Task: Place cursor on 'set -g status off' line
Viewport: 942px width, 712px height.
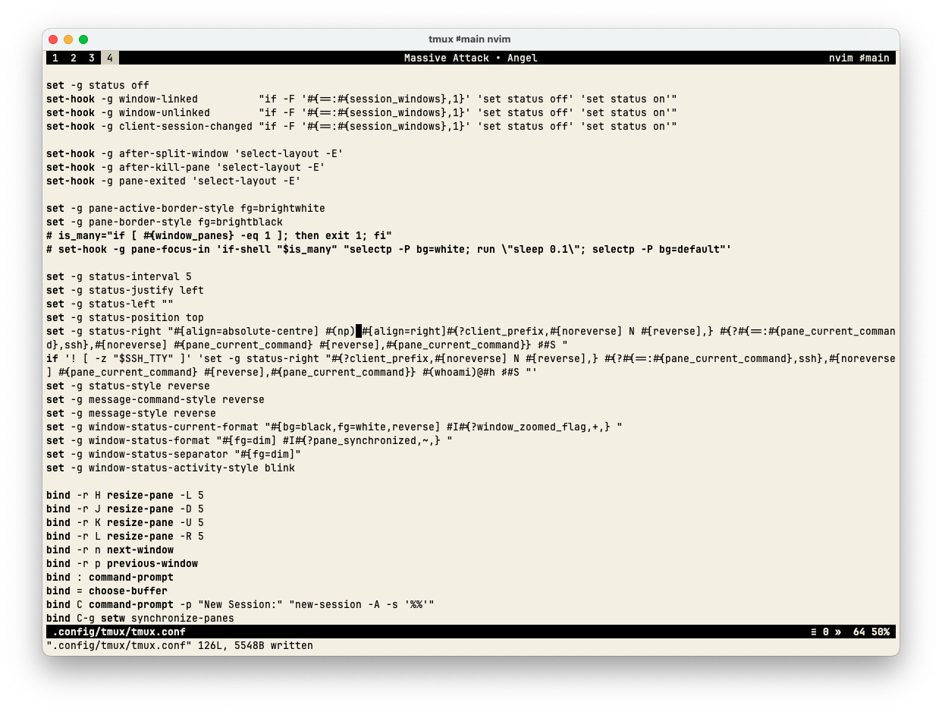Action: [98, 86]
